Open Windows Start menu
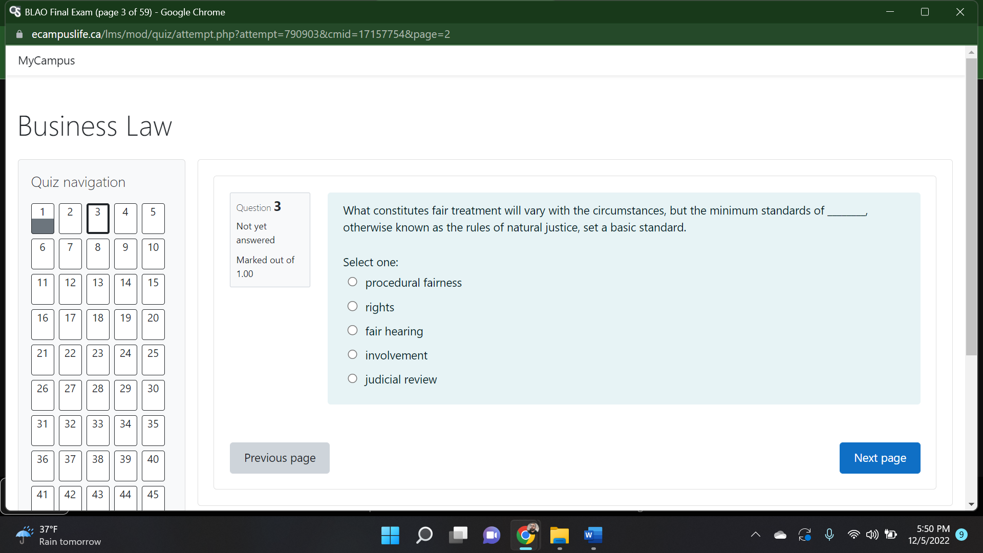This screenshot has width=983, height=553. click(x=390, y=535)
